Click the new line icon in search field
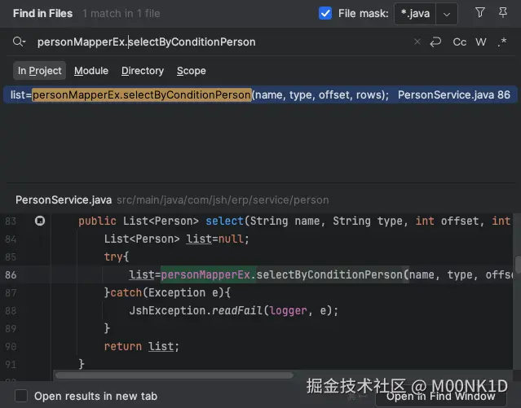 435,42
